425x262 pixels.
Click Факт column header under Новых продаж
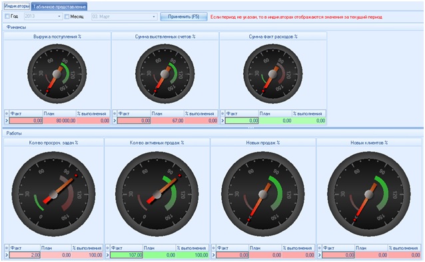232,248
